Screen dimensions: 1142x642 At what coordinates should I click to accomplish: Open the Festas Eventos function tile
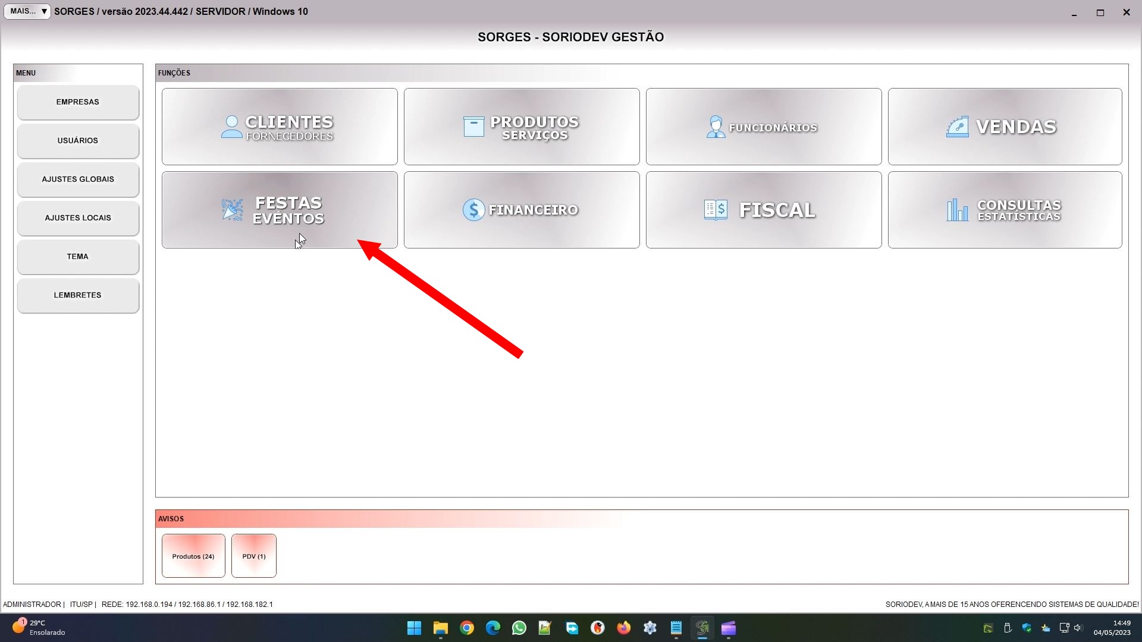coord(280,210)
